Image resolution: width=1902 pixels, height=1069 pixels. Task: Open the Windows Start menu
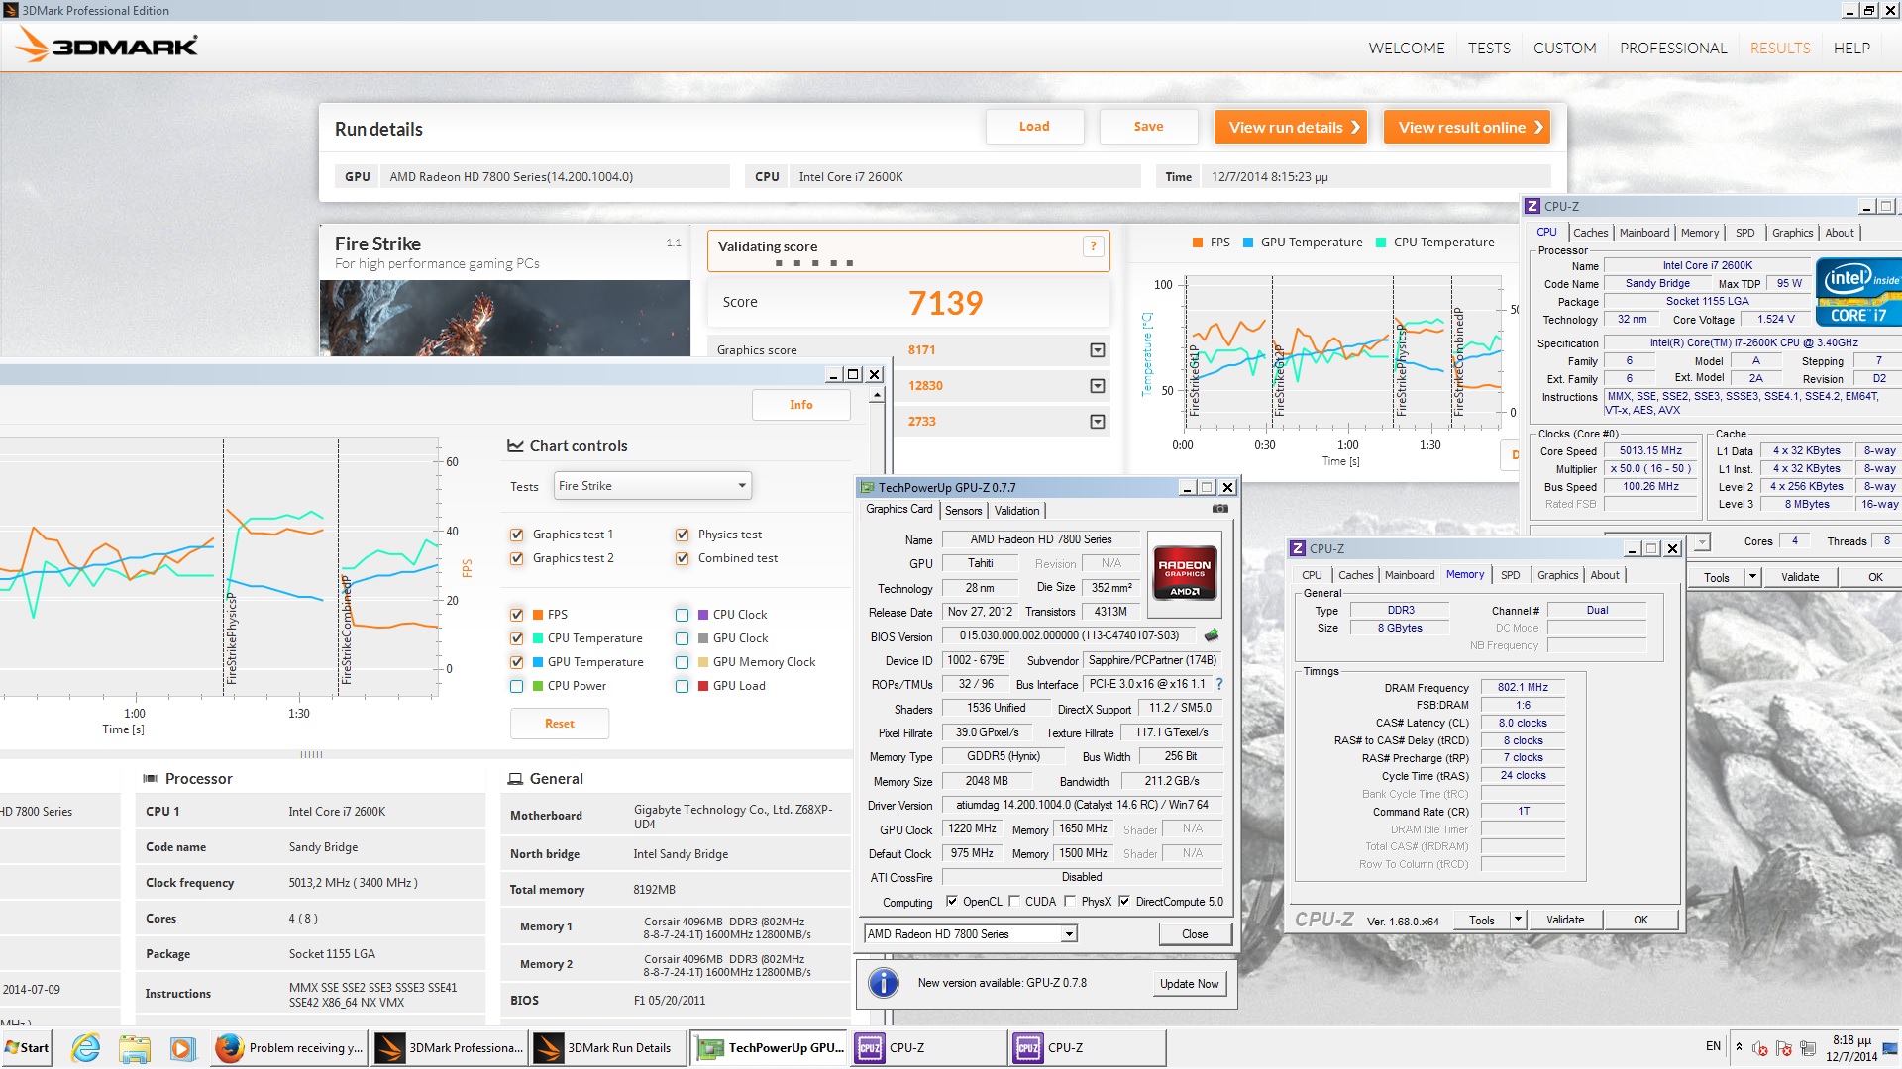click(x=27, y=1047)
